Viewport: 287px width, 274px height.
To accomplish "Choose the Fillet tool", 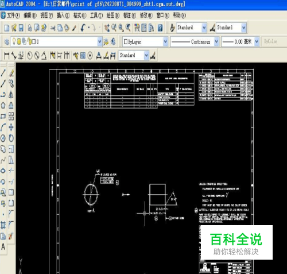I will [11, 225].
